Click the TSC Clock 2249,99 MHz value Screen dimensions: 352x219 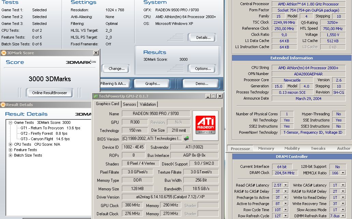(284, 23)
